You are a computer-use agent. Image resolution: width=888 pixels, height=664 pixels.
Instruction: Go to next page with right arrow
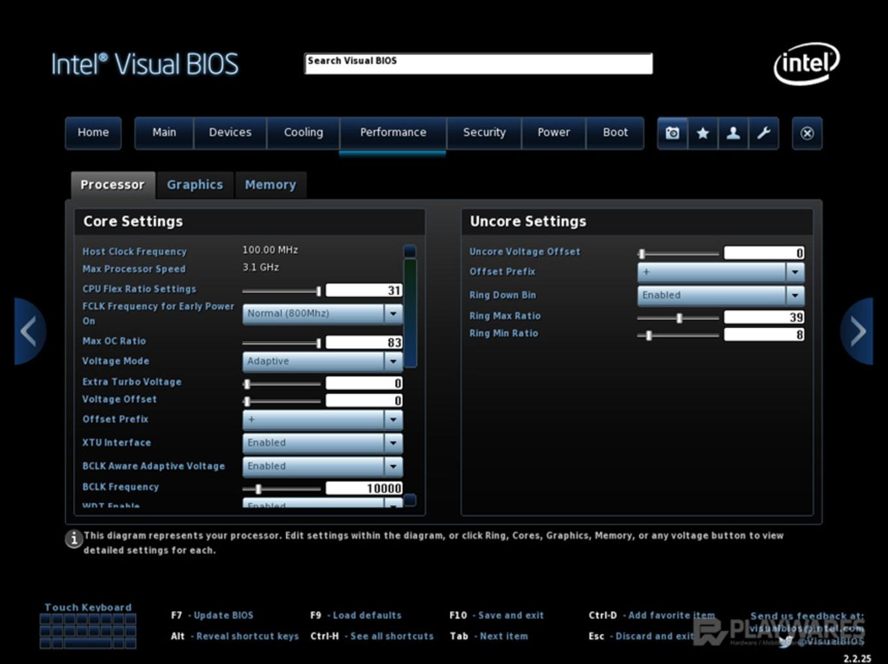click(857, 331)
